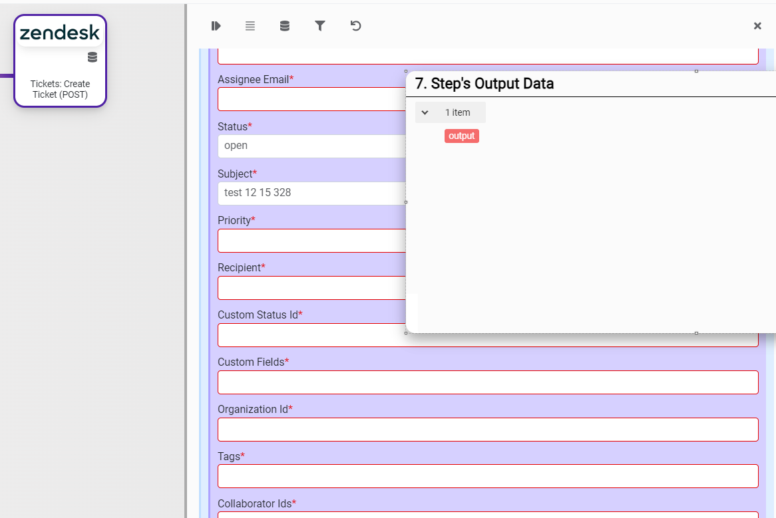The height and width of the screenshot is (518, 776).
Task: Select the Zendesk logo on the node
Action: [60, 33]
